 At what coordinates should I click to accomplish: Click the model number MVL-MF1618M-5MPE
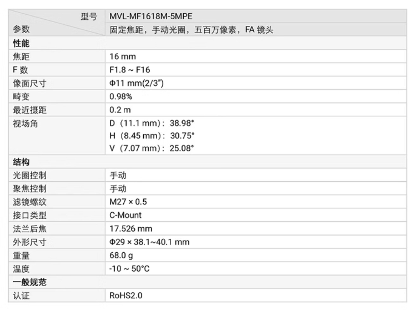(151, 16)
